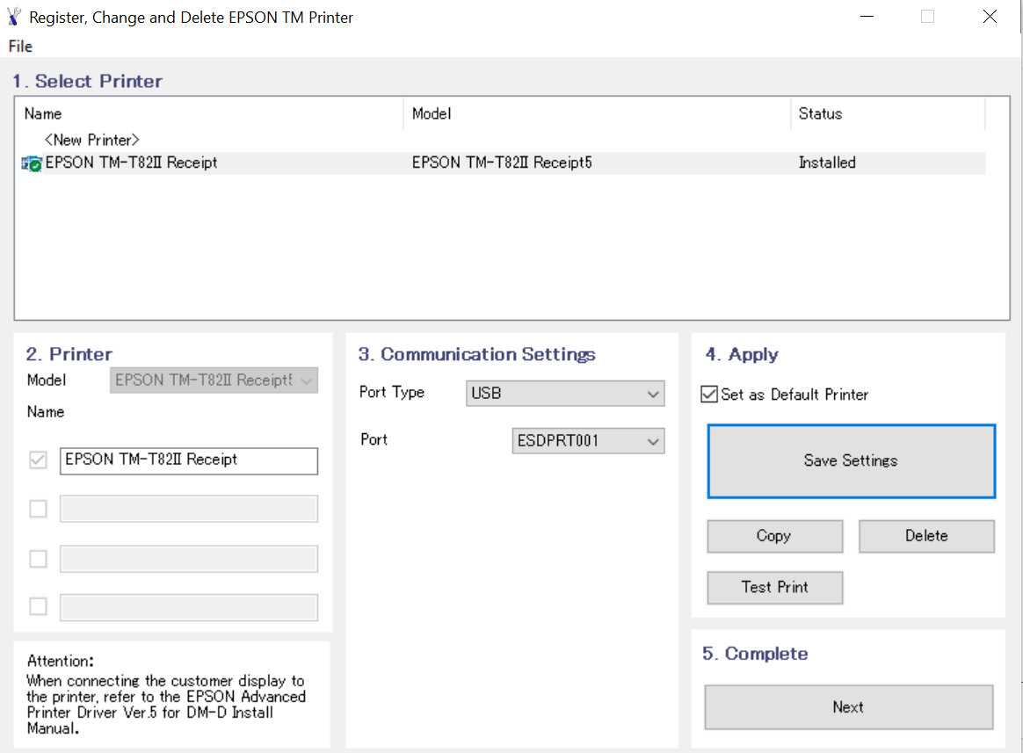This screenshot has height=753, width=1023.
Task: Open the Port ESDPRT001 dropdown
Action: (x=589, y=441)
